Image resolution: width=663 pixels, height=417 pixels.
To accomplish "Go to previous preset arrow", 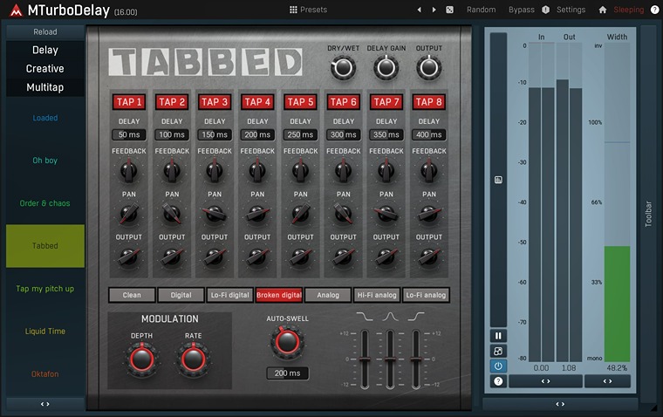I will (419, 10).
